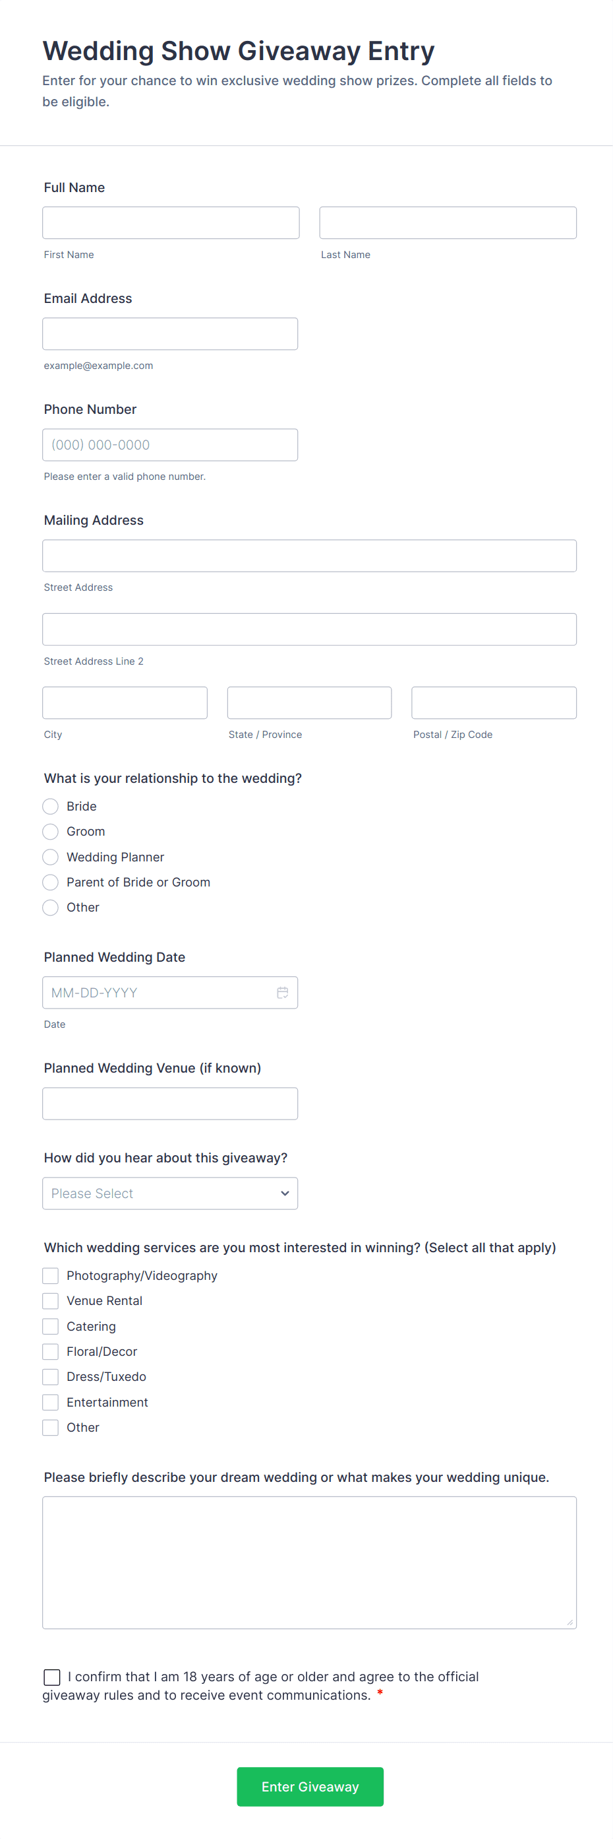Open the 'How did you hear' dropdown

tap(169, 1193)
